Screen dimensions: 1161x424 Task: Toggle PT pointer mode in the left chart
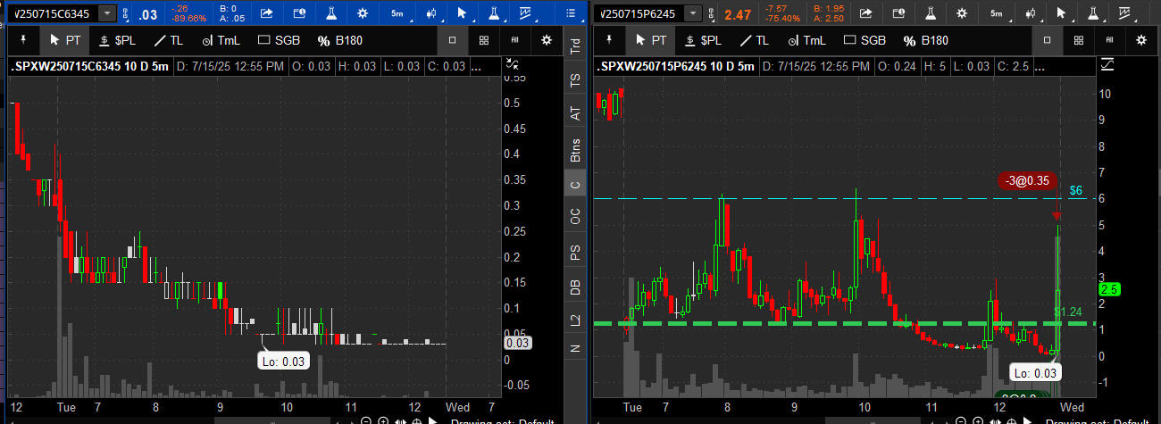click(65, 40)
